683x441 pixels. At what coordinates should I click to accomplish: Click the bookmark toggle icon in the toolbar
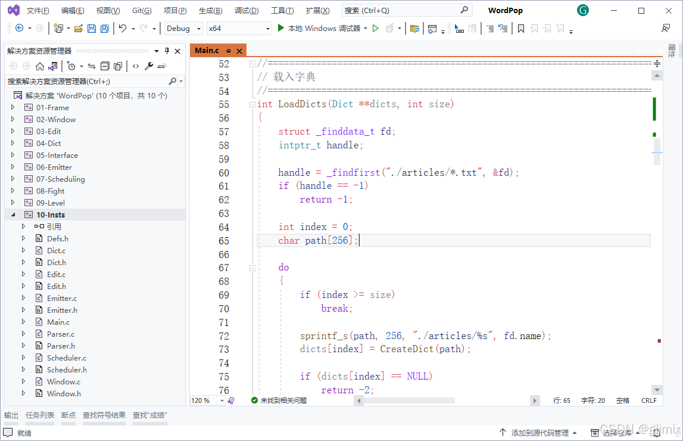point(521,29)
